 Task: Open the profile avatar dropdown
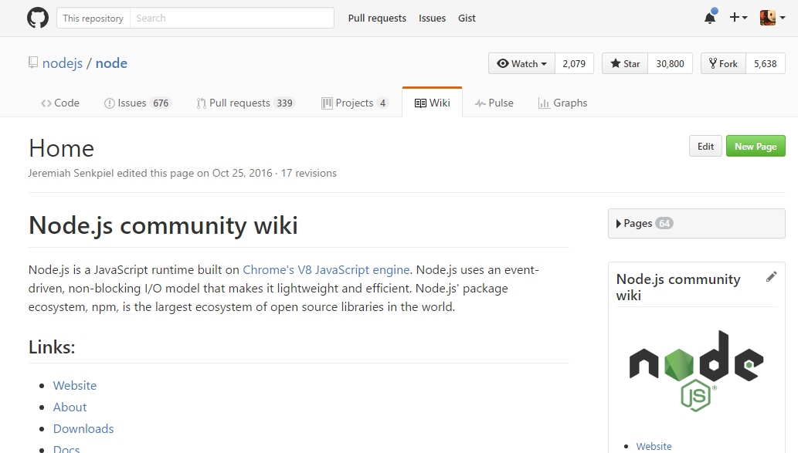(x=767, y=17)
